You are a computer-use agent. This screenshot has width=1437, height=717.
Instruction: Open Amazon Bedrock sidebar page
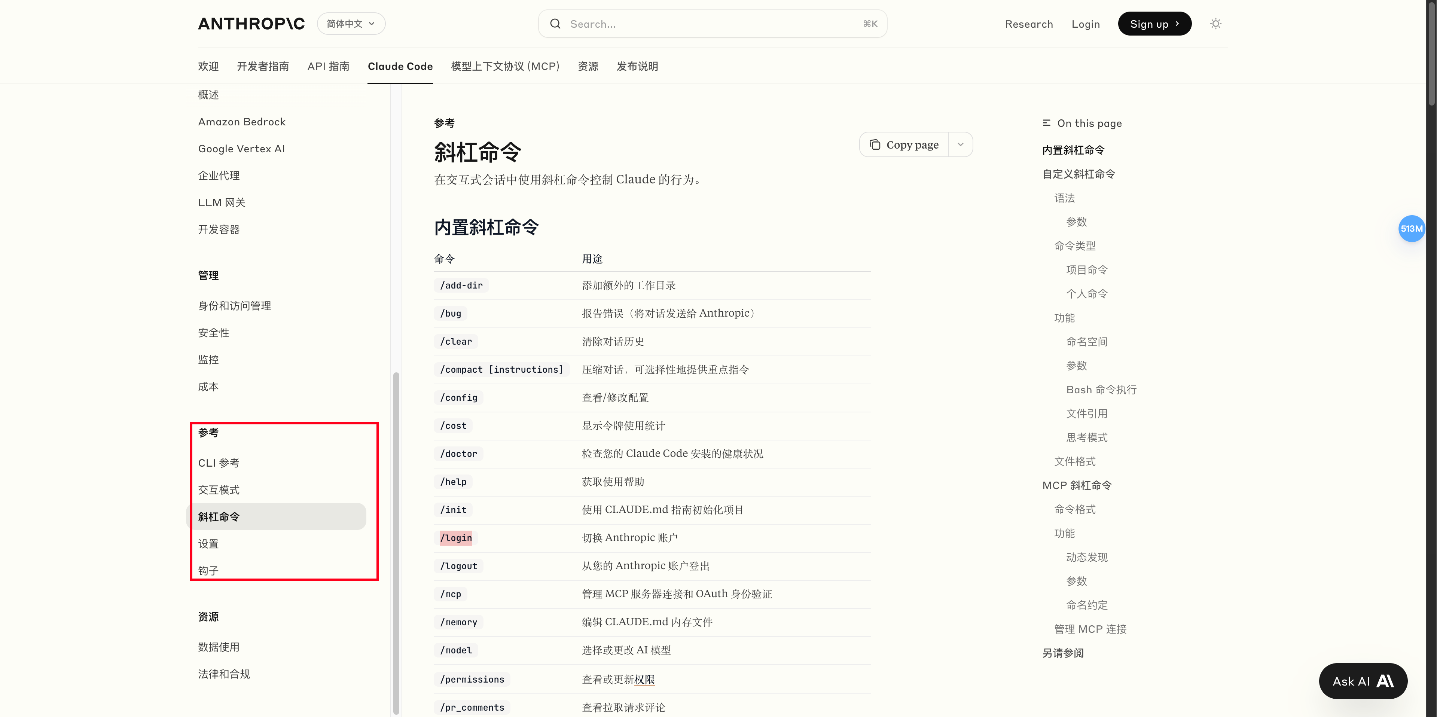pyautogui.click(x=241, y=122)
